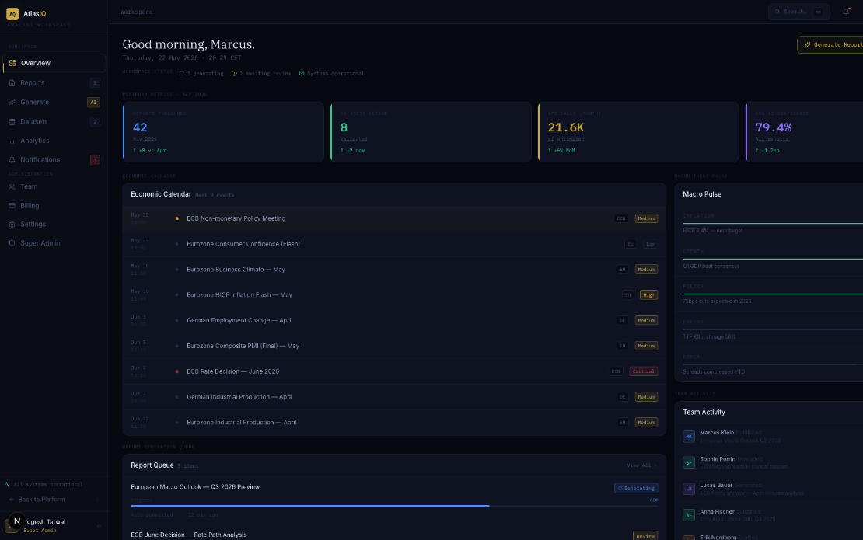
Task: Open ECB Rate Decision — June 2026 event
Action: pos(394,371)
